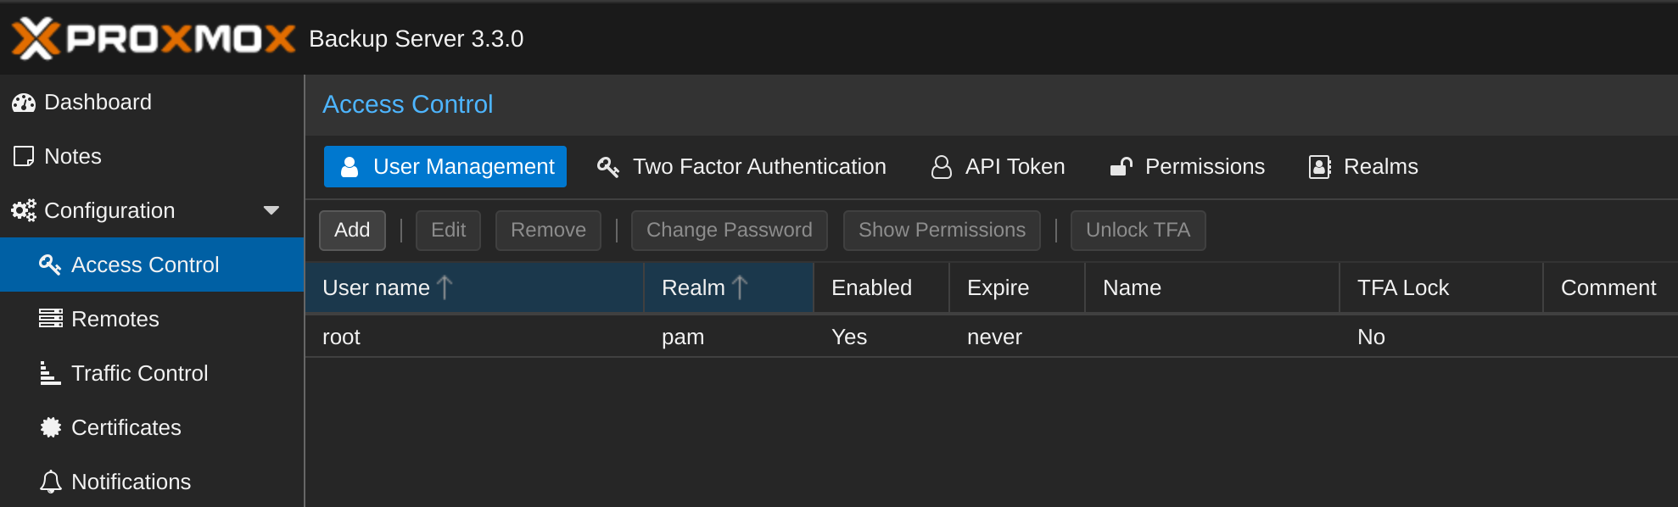Click the Notifications bell icon
The image size is (1678, 507).
pos(51,482)
